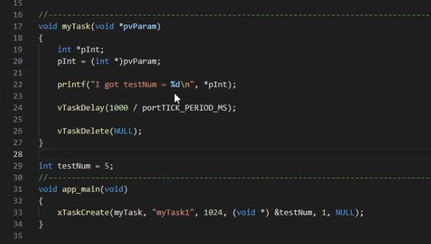The height and width of the screenshot is (244, 431).
Task: Click the pvParam parameter on line 17
Action: (140, 26)
